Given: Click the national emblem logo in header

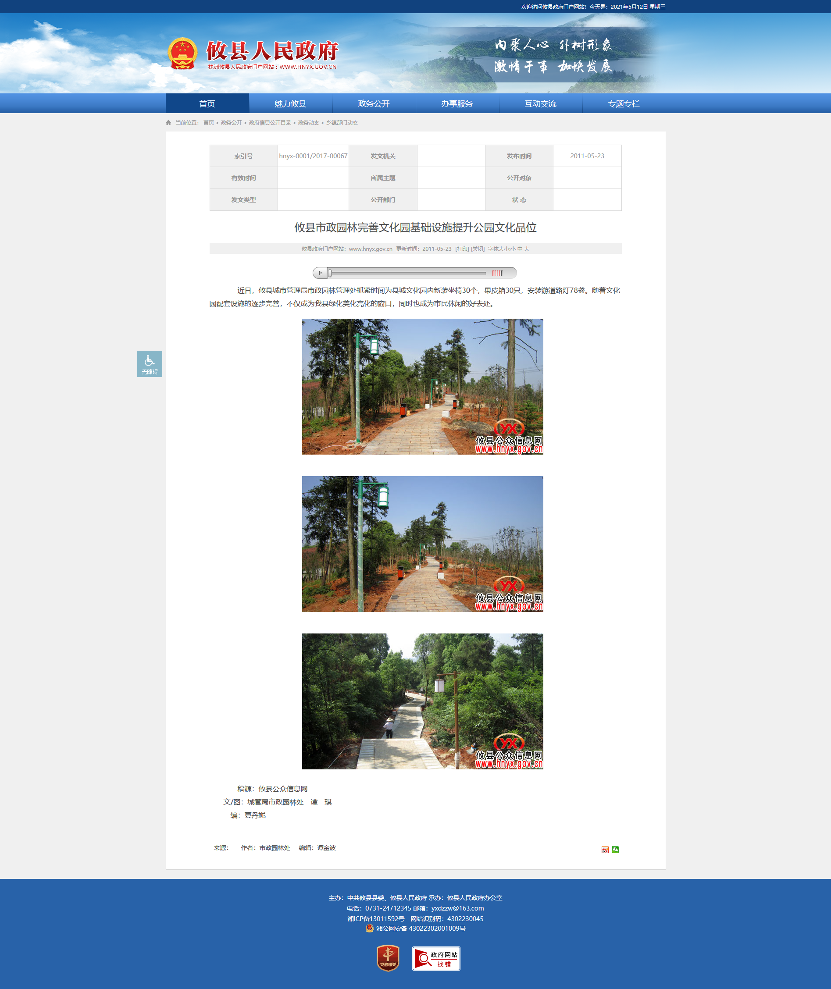Looking at the screenshot, I should 183,53.
